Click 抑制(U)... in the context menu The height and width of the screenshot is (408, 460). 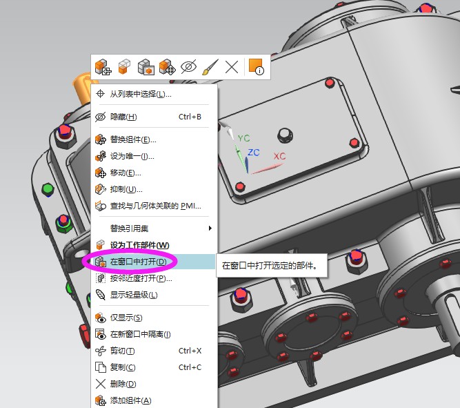(126, 189)
